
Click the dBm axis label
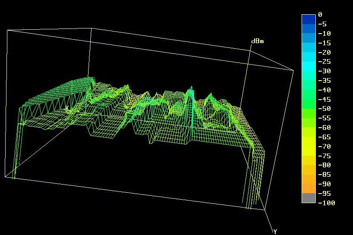(x=258, y=41)
